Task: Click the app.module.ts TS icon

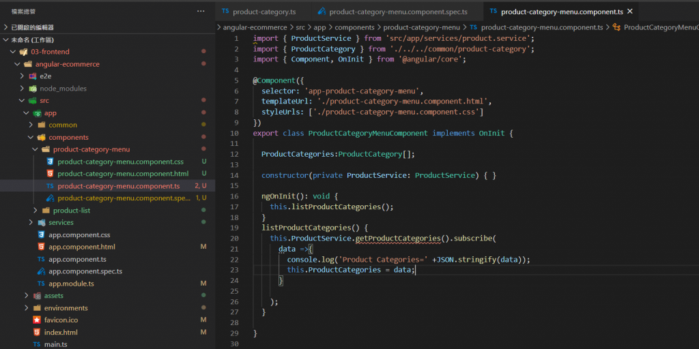Action: pyautogui.click(x=41, y=284)
